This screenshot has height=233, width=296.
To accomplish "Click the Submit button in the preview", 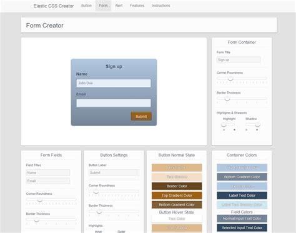I will 141,116.
